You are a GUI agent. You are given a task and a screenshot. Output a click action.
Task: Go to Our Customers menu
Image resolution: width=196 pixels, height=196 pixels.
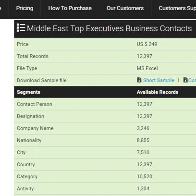[125, 8]
